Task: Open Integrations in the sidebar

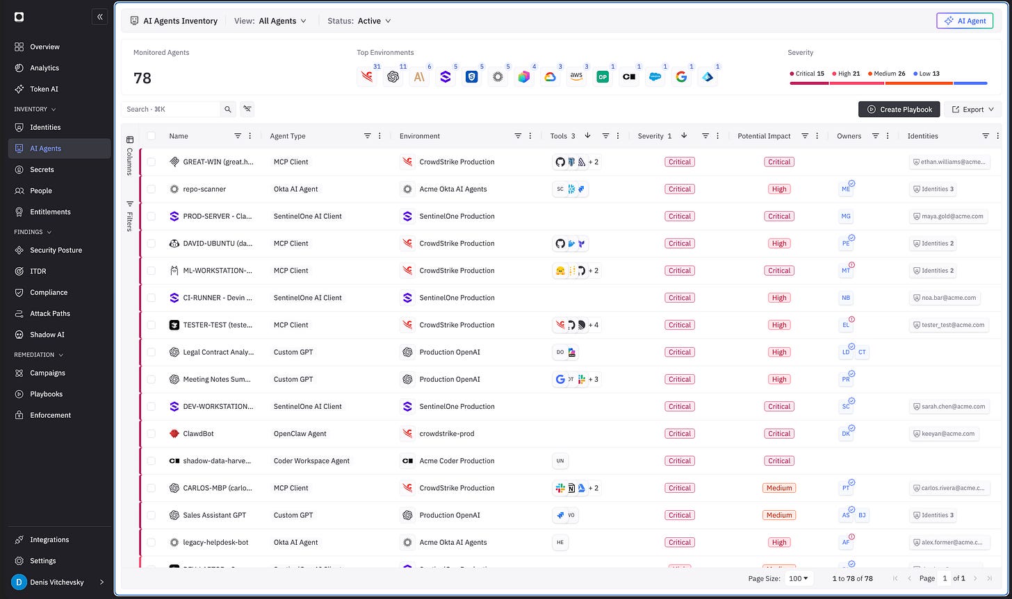Action: pyautogui.click(x=59, y=539)
